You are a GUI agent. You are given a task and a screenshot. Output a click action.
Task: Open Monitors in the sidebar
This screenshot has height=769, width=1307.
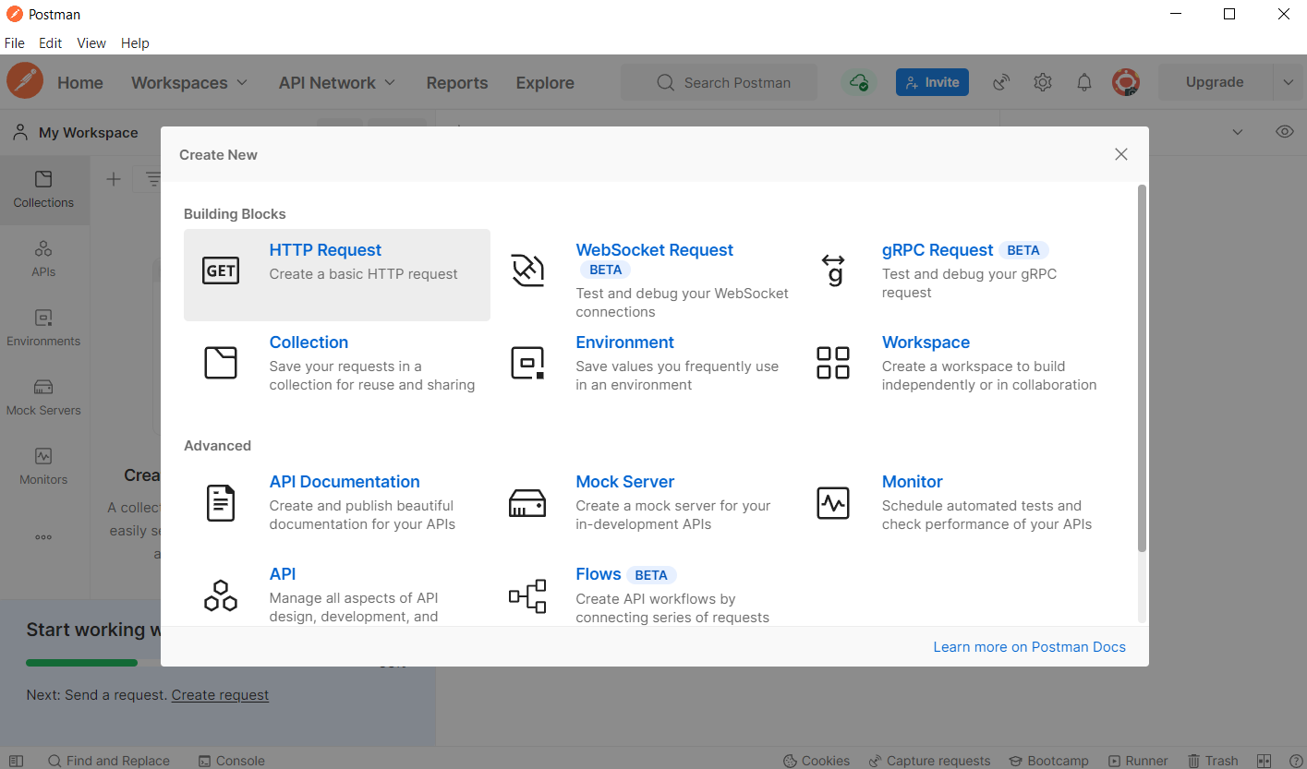point(43,466)
